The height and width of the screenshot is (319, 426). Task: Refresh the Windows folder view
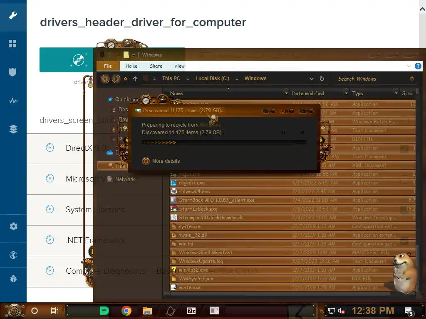point(322,79)
